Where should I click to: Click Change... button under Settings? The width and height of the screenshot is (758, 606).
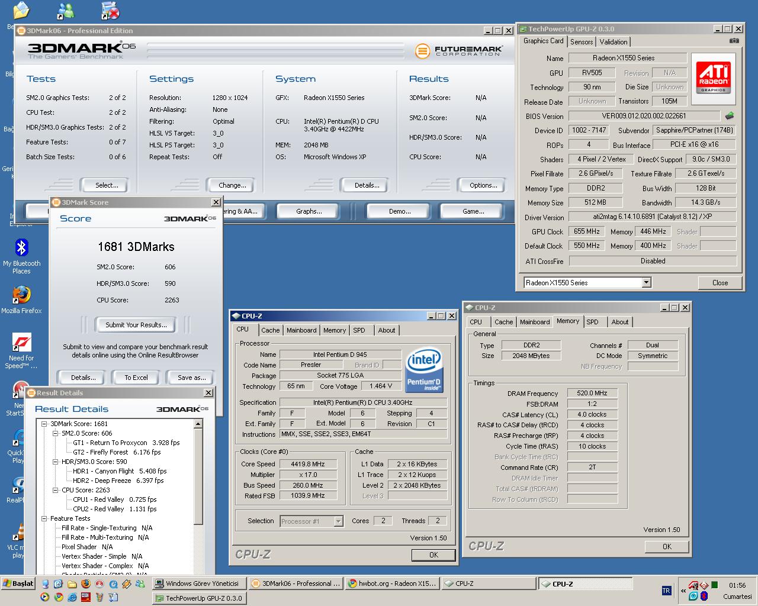232,185
